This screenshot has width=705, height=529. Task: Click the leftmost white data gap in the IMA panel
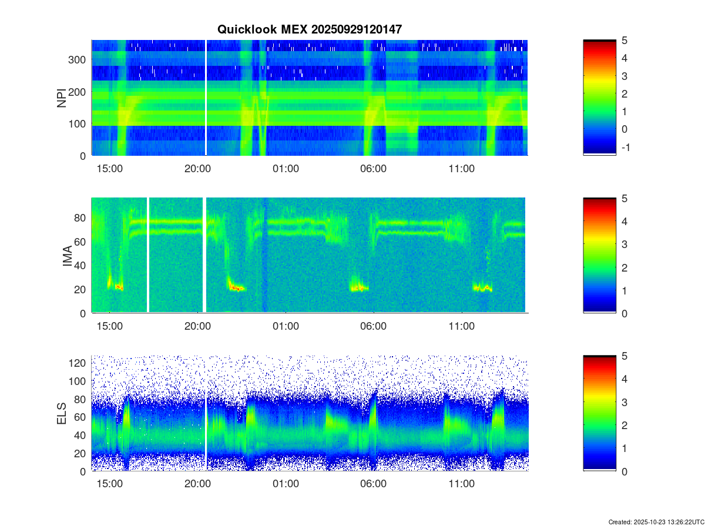[x=148, y=255]
